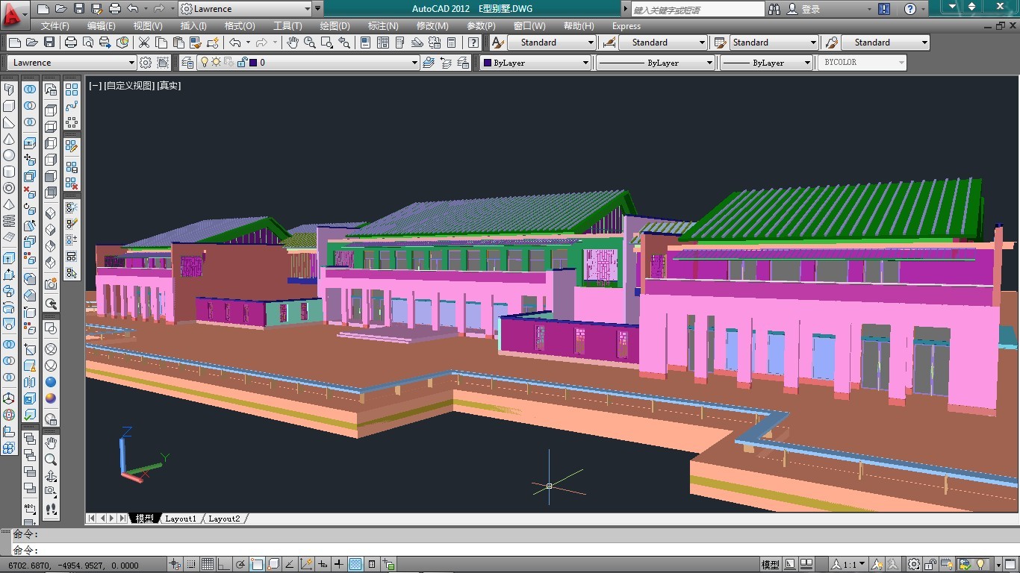Toggle Grid Display in status bar
Image resolution: width=1020 pixels, height=573 pixels.
coord(208,565)
